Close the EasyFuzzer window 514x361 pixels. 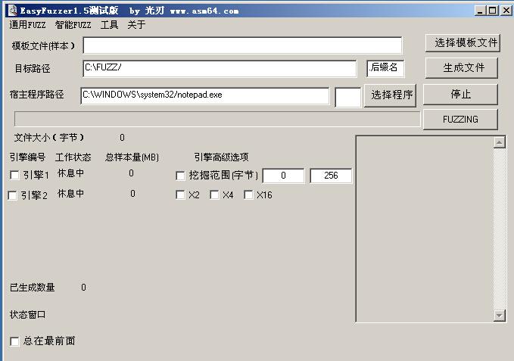point(506,11)
